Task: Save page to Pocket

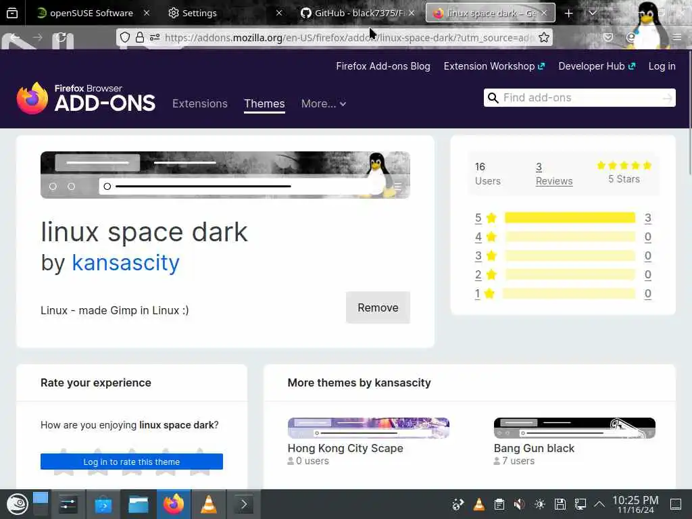Action: click(608, 38)
